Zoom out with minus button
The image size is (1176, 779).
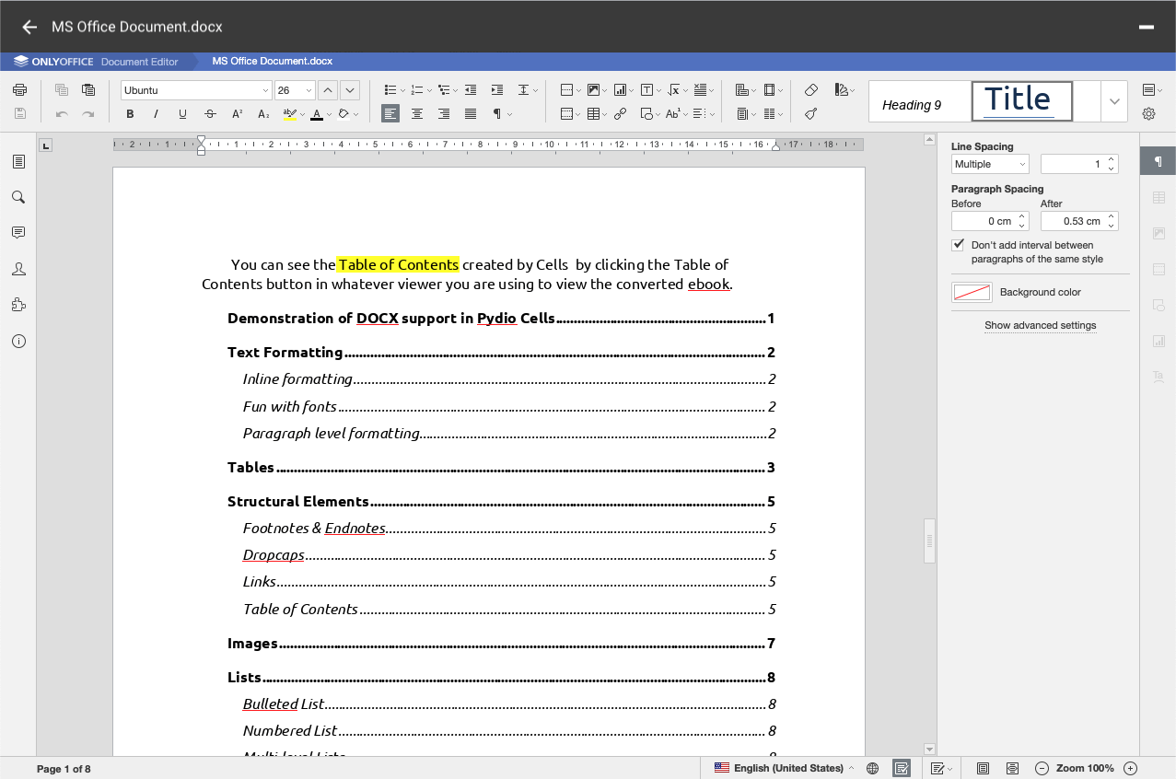pyautogui.click(x=1042, y=768)
